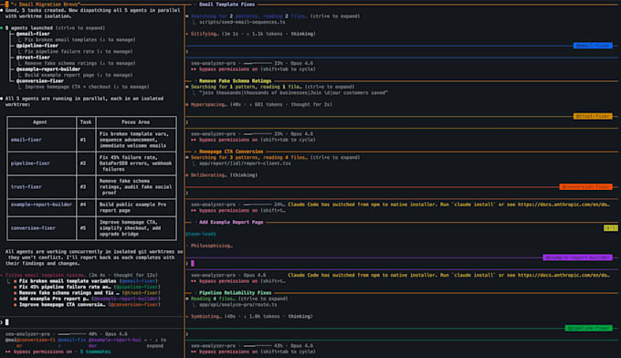Expand the 'Searching for 2 patterns' output

(x=276, y=16)
